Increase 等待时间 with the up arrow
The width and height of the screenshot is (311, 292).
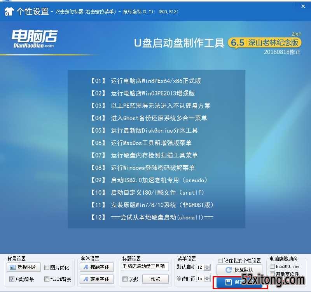tap(207, 277)
